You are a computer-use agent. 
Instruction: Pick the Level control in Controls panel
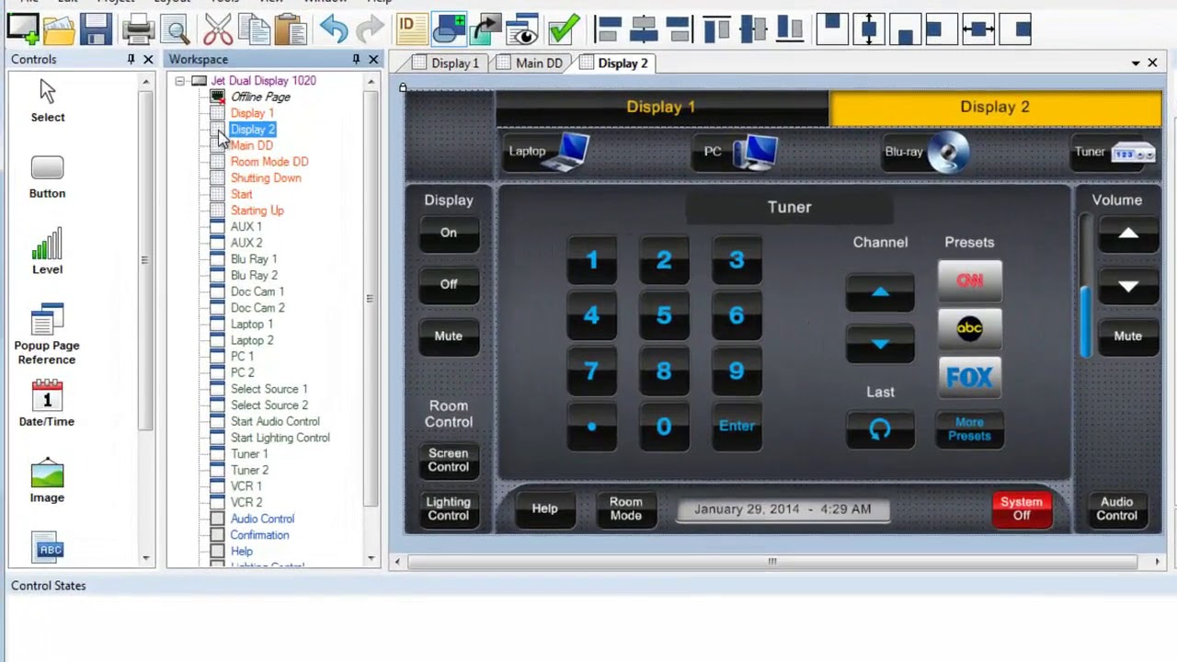click(47, 252)
